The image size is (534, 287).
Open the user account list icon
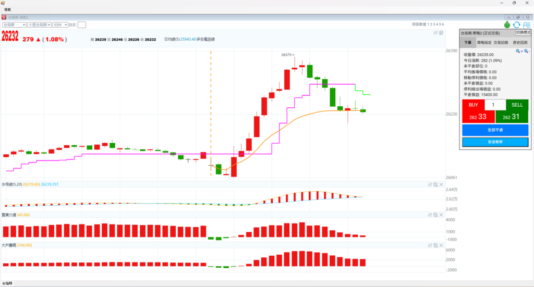[x=526, y=24]
